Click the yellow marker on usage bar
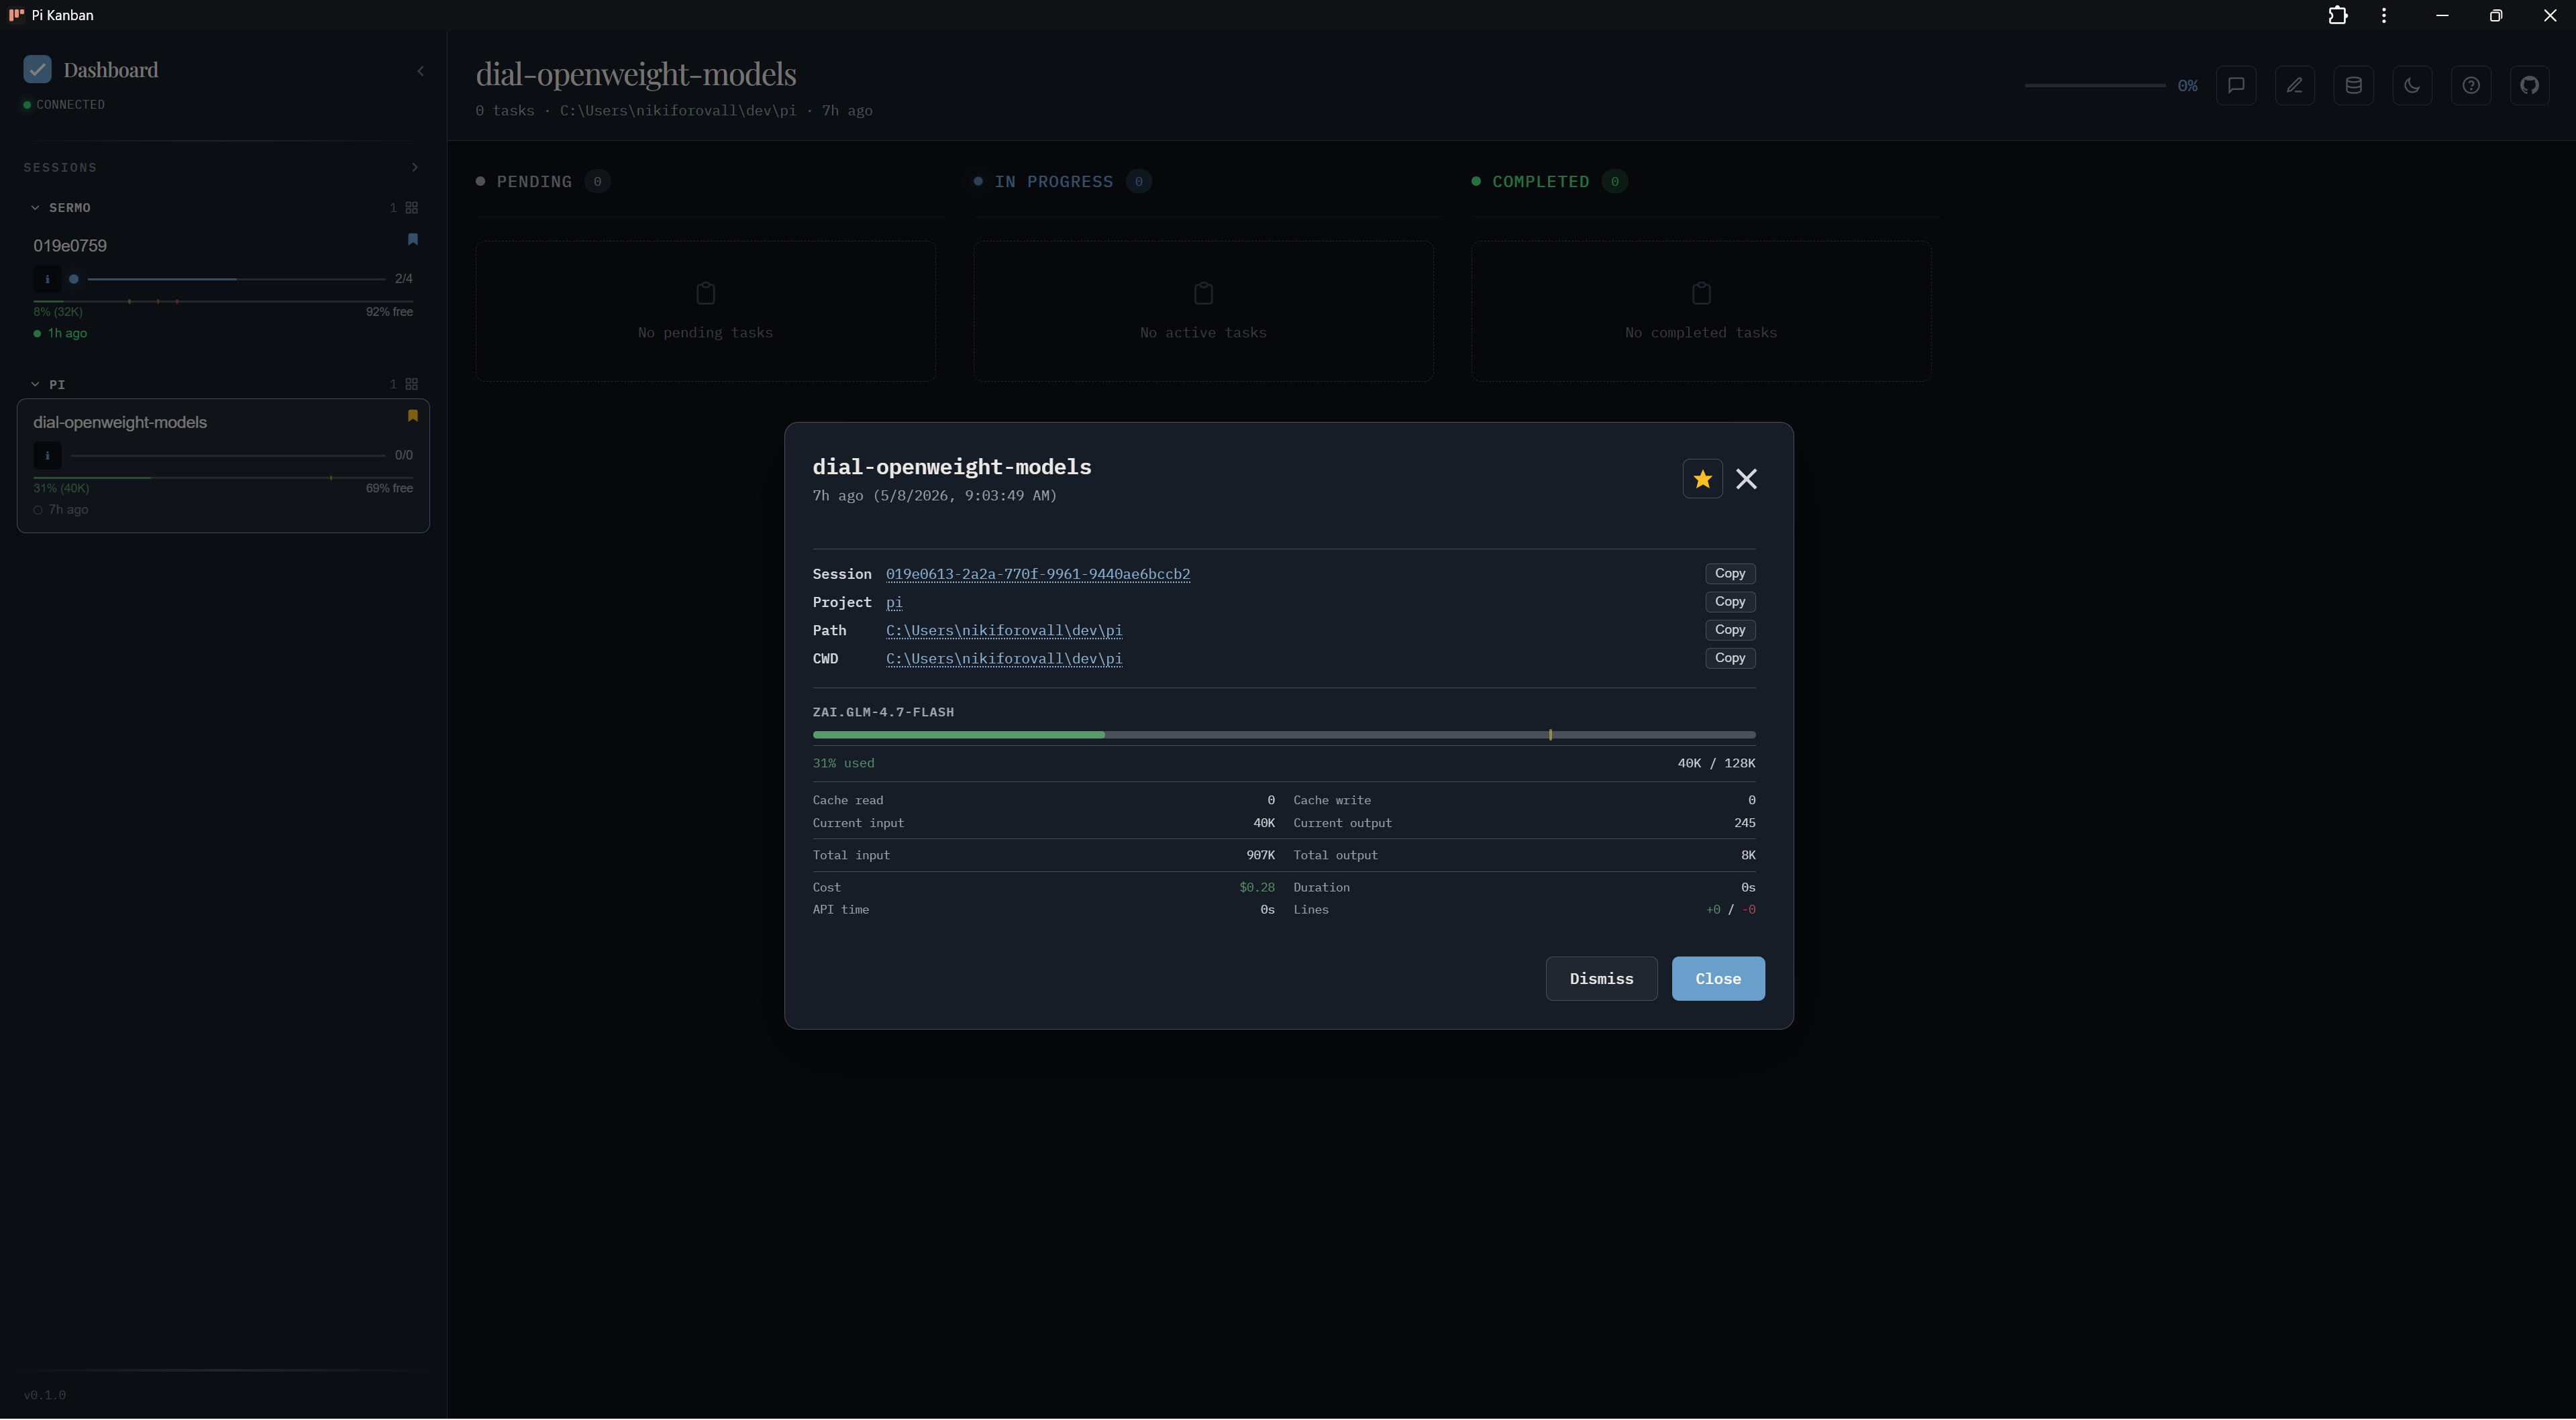 click(x=1550, y=734)
